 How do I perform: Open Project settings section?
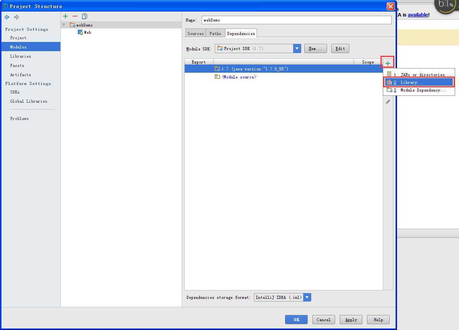coord(18,38)
